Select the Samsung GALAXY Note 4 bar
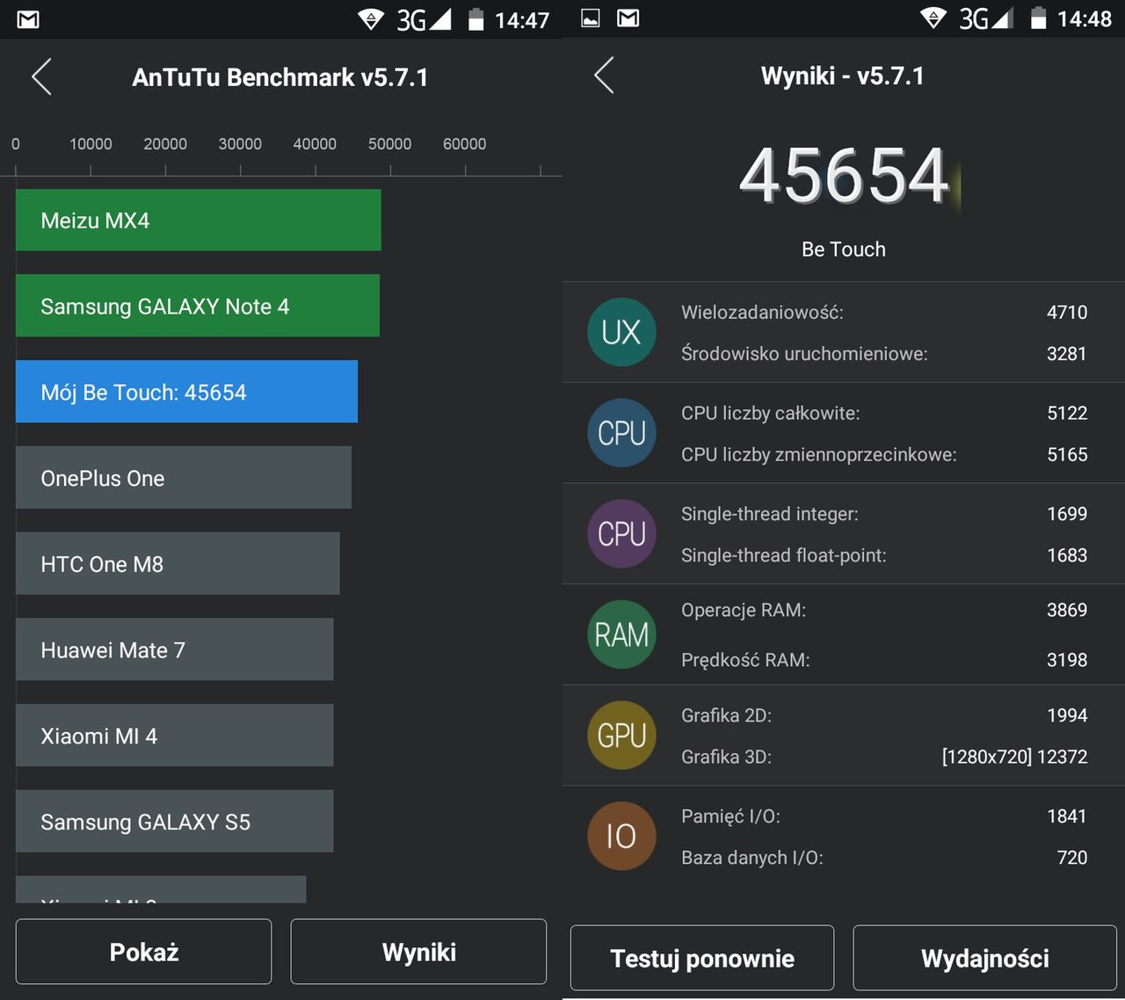1125x1000 pixels. click(x=198, y=306)
